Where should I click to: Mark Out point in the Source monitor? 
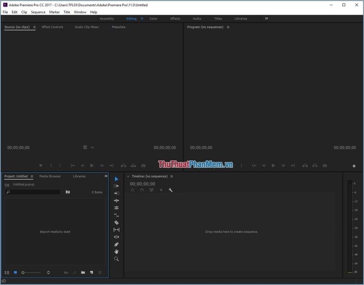coord(60,165)
